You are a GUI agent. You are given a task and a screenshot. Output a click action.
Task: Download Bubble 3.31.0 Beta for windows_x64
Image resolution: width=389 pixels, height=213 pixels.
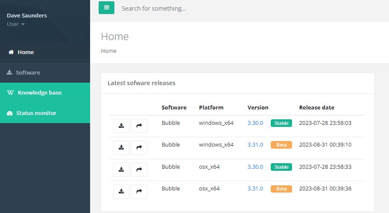point(121,147)
